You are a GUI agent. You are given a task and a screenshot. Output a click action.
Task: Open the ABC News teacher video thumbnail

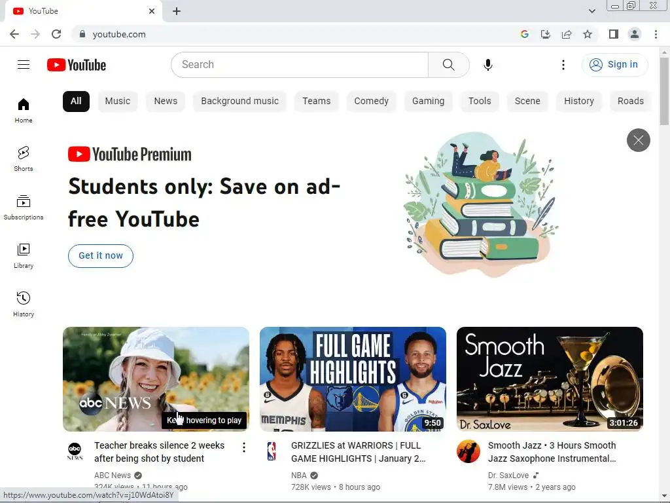point(156,379)
